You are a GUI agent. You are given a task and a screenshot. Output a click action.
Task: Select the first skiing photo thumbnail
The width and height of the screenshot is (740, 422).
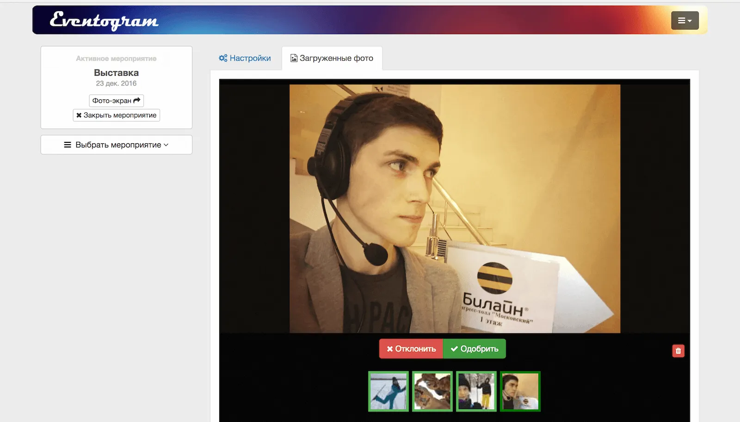coord(388,391)
